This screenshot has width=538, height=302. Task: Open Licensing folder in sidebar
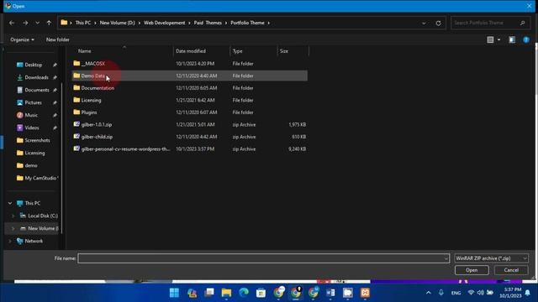(x=34, y=153)
